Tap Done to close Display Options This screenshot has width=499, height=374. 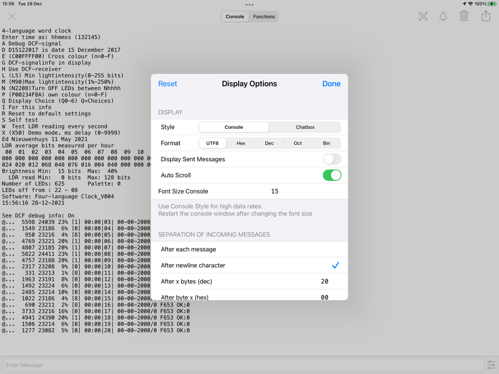(331, 84)
